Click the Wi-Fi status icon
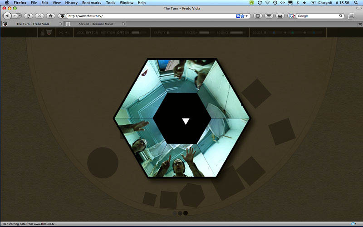 coord(267,3)
